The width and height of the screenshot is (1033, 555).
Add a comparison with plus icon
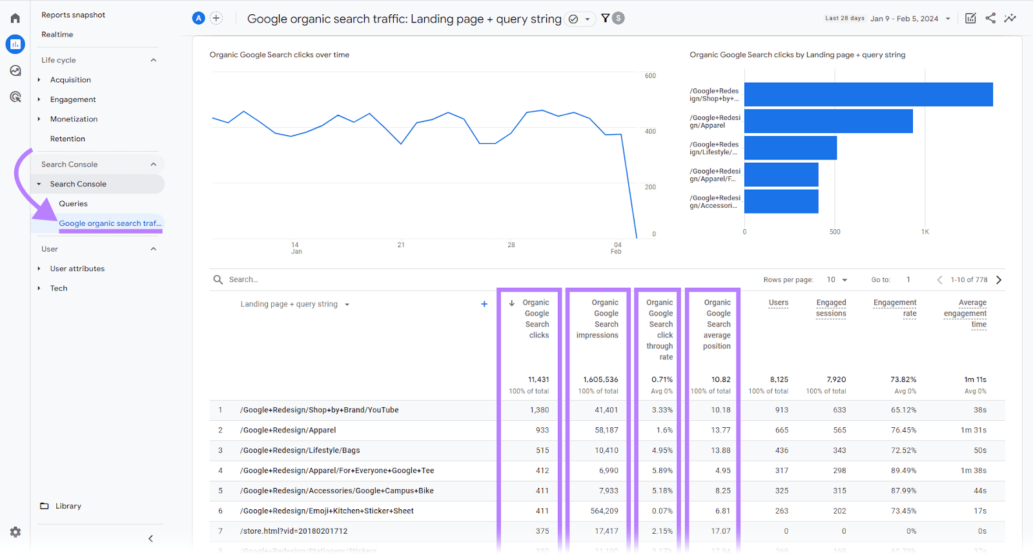point(216,19)
